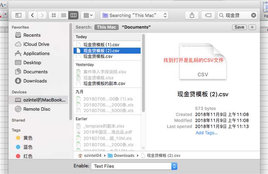Select file 现金贷模板.xlsx
This screenshot has width=268, height=174.
coord(107,78)
